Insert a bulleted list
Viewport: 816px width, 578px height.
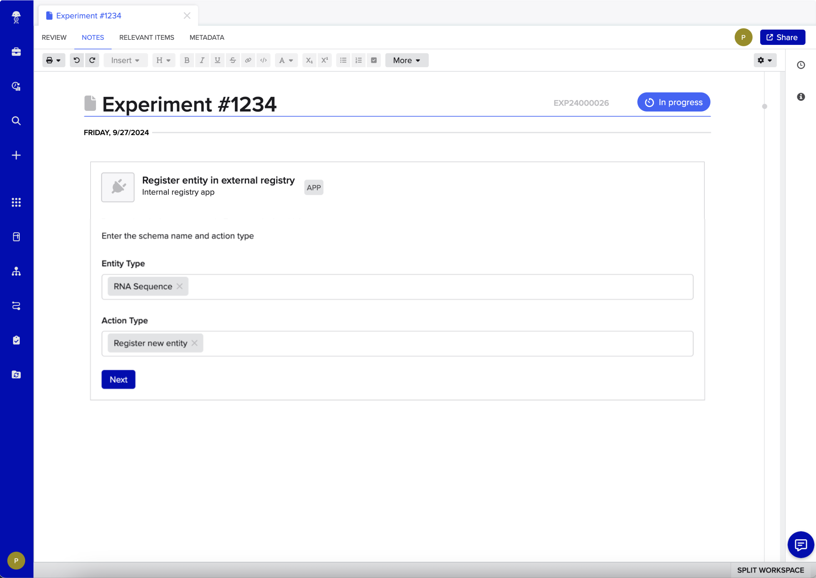coord(343,60)
